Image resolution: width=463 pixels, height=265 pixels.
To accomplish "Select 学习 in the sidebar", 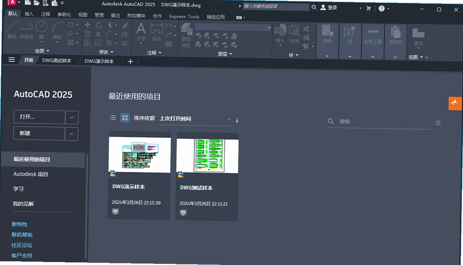I will pos(18,189).
